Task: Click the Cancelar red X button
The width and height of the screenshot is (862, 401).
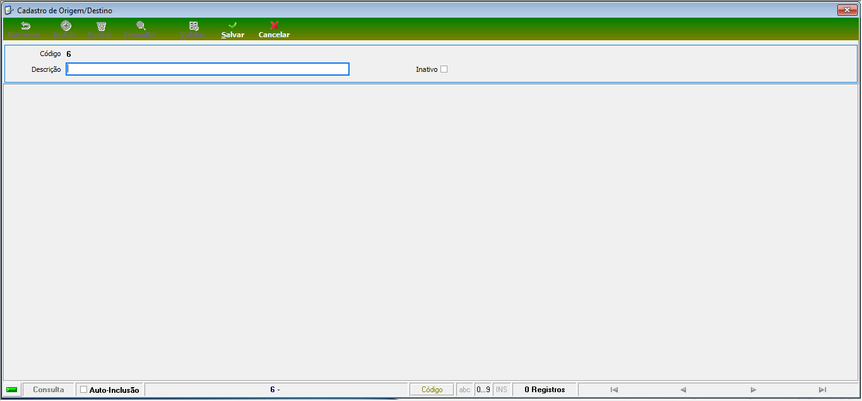Action: point(274,30)
